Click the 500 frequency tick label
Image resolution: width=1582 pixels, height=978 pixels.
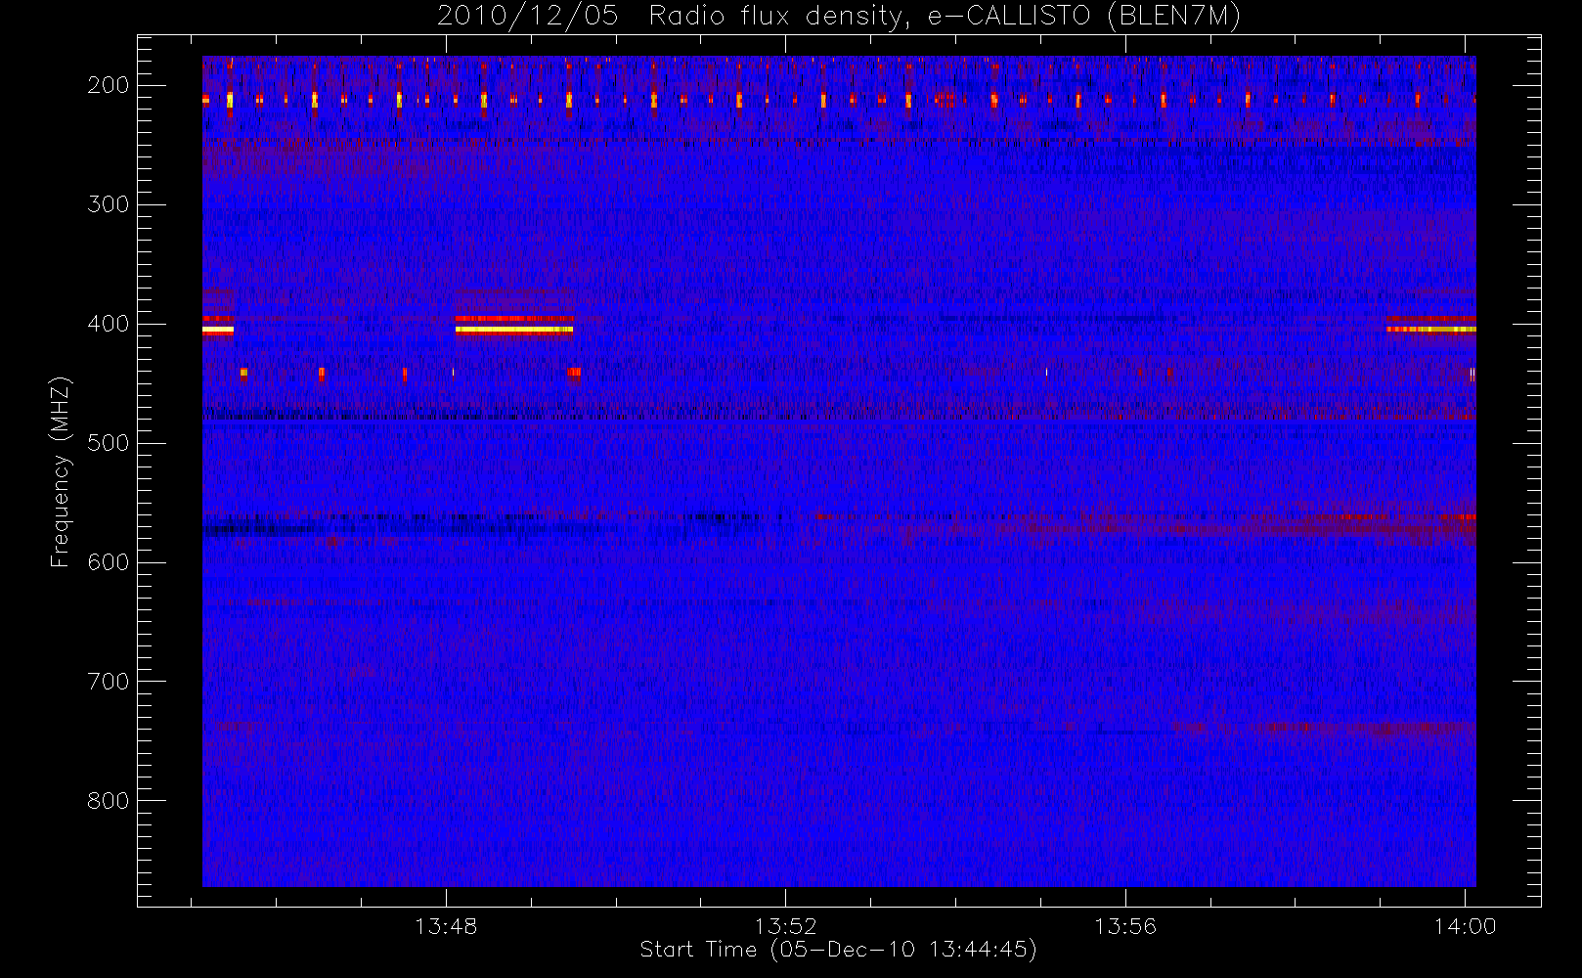108,443
